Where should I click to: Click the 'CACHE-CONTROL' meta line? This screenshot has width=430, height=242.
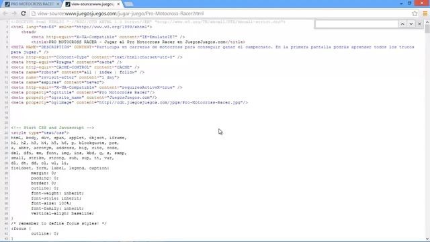tap(75, 67)
